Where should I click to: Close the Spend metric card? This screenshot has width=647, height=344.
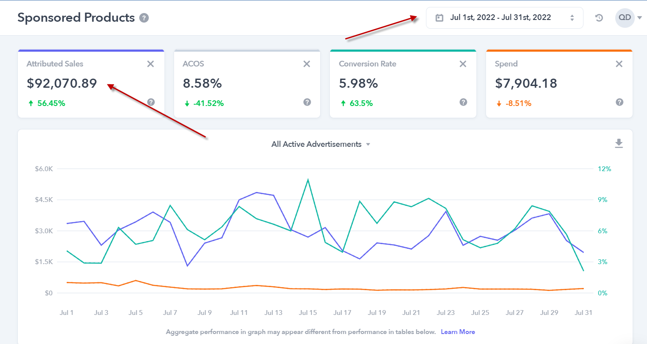[x=619, y=64]
